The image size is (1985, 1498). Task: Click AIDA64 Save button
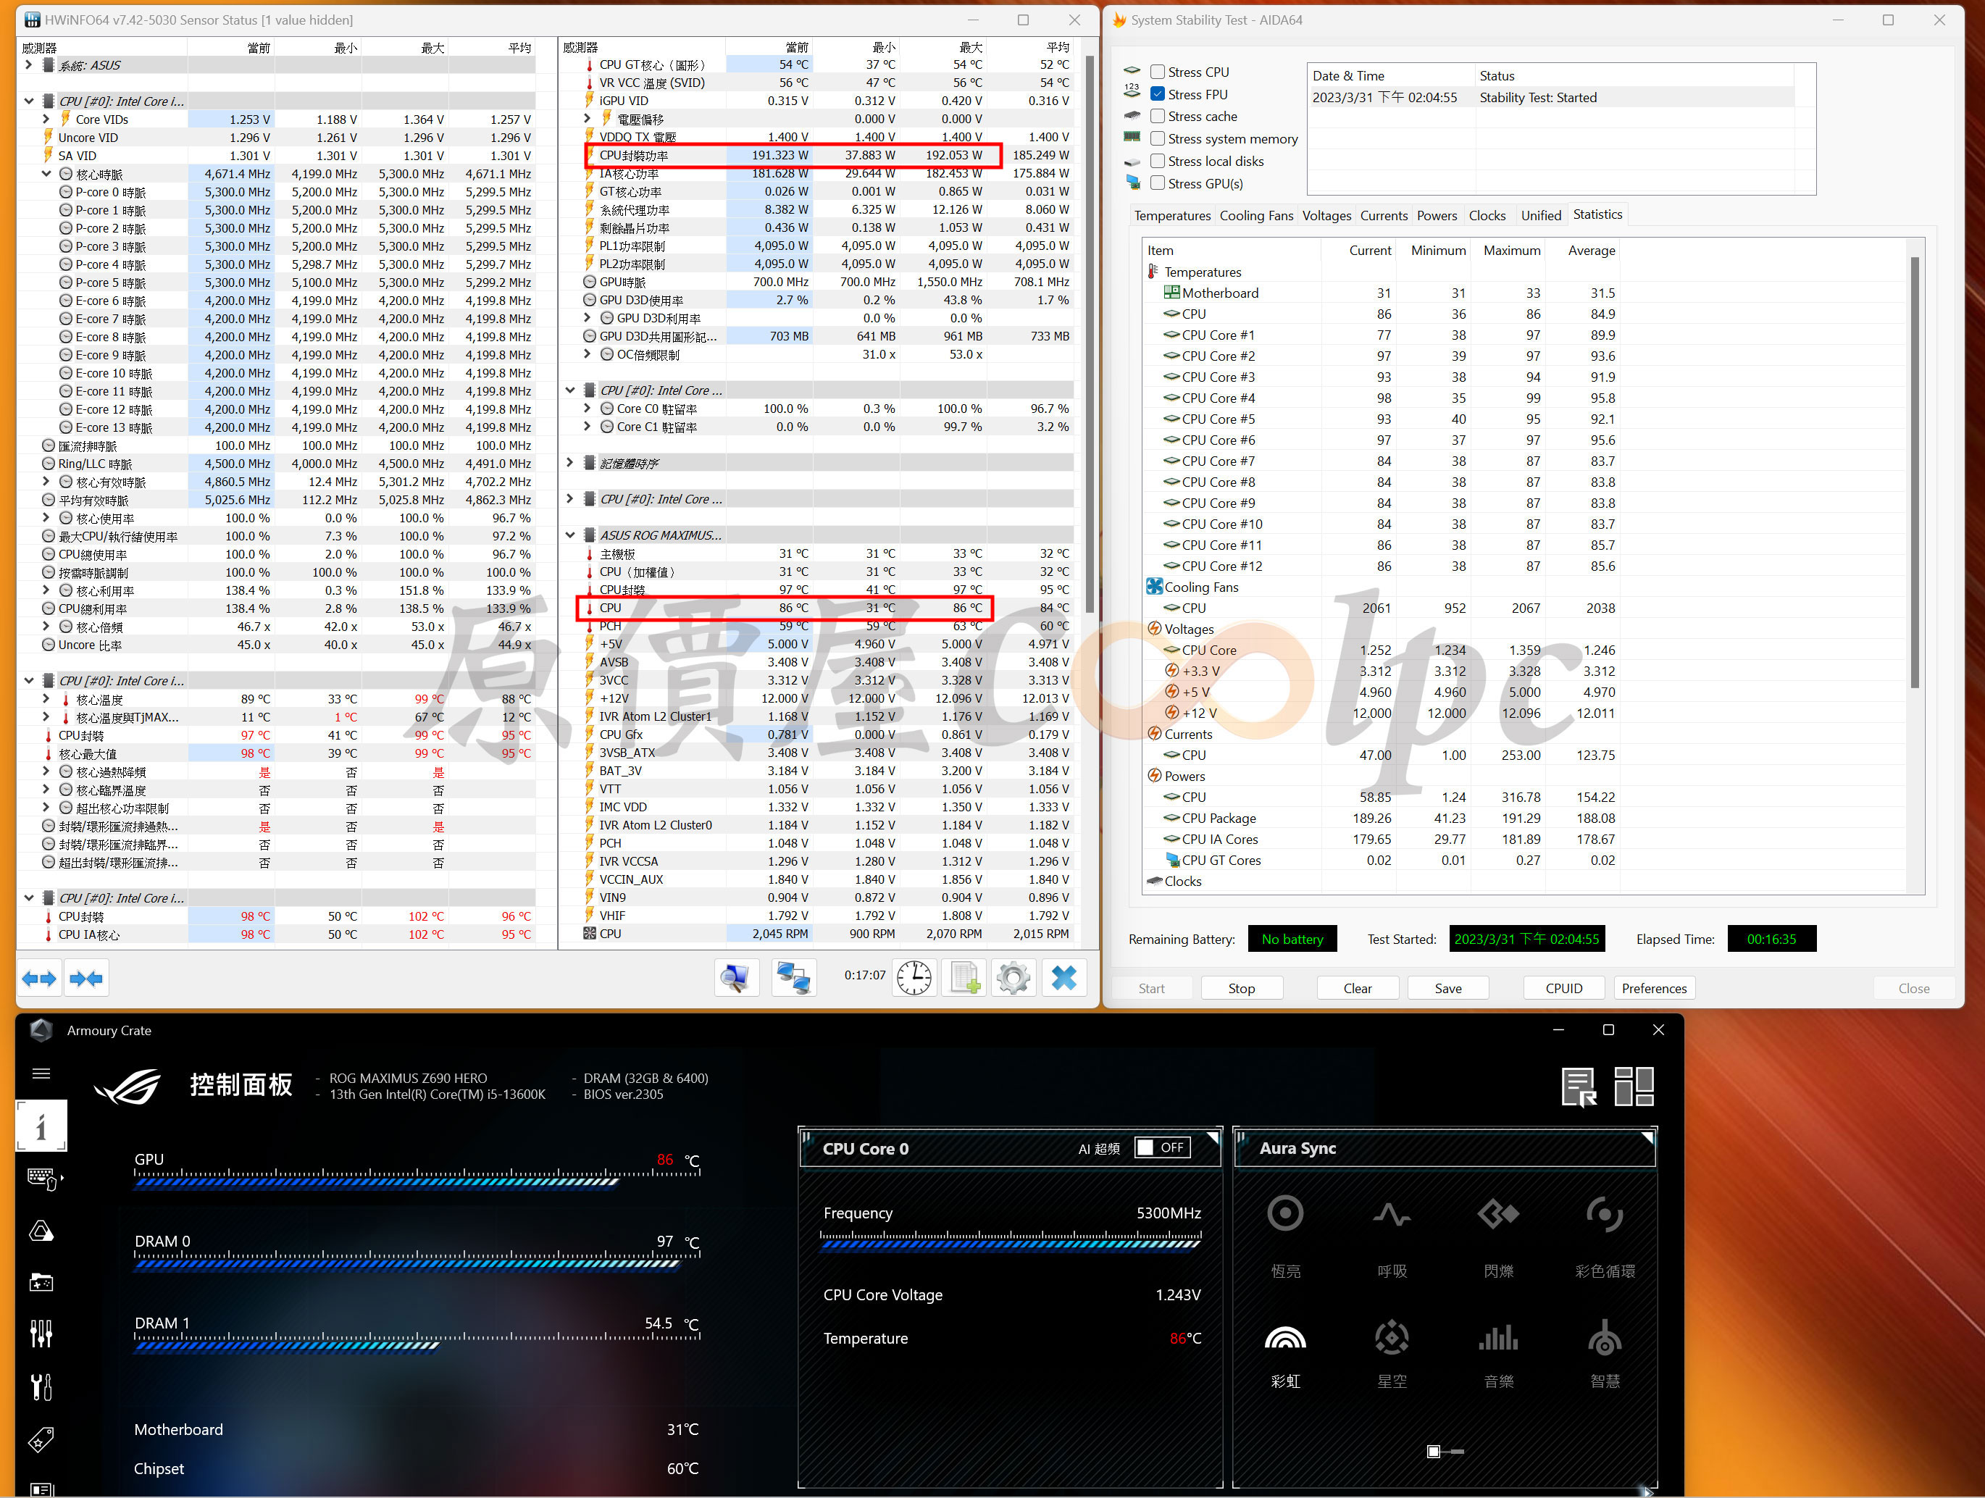point(1447,988)
